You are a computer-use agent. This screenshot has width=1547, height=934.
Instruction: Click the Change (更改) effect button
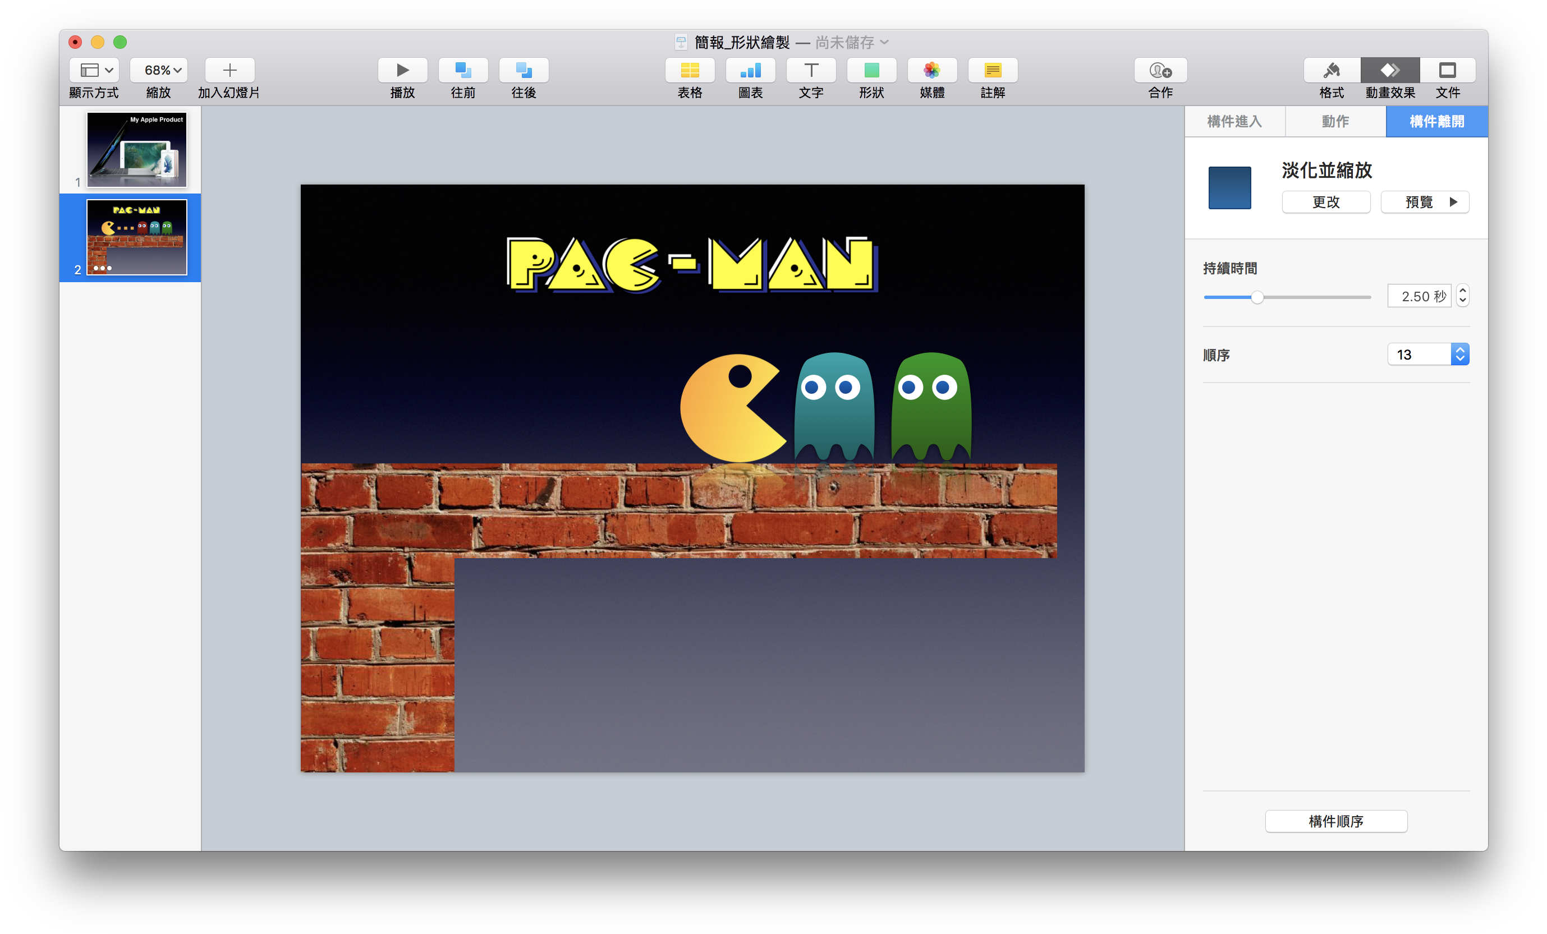click(1325, 202)
